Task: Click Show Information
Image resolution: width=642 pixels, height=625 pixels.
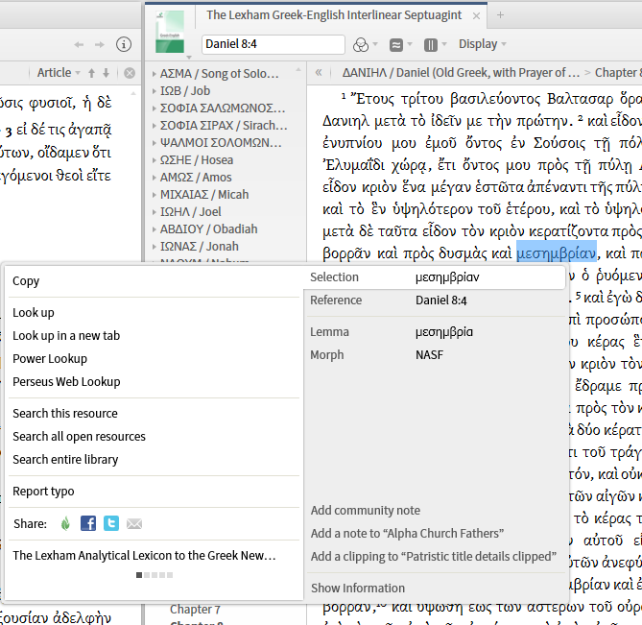Action: point(357,589)
